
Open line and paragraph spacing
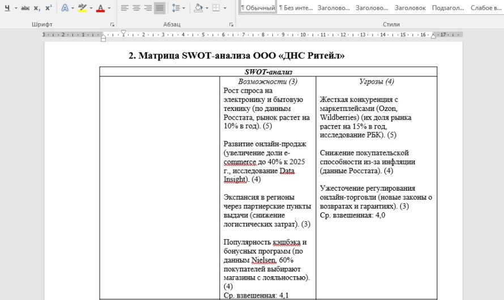pos(176,8)
